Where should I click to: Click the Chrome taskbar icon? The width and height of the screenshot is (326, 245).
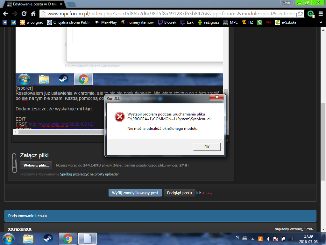point(68,239)
